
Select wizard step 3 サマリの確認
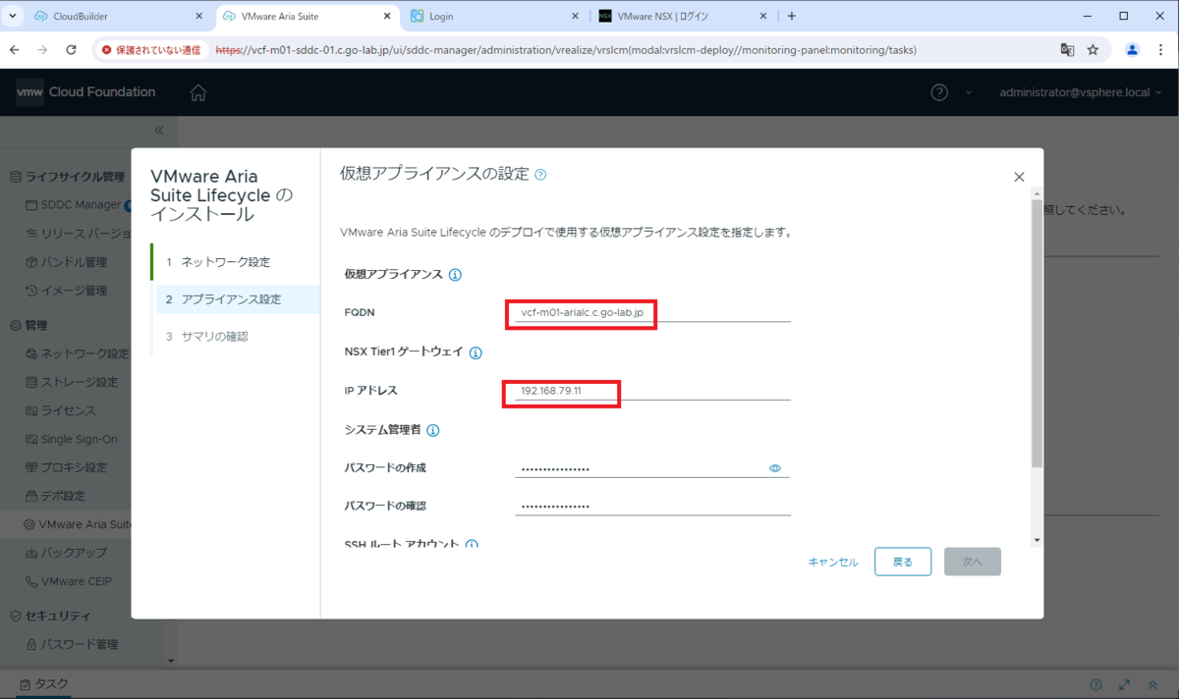pyautogui.click(x=236, y=337)
